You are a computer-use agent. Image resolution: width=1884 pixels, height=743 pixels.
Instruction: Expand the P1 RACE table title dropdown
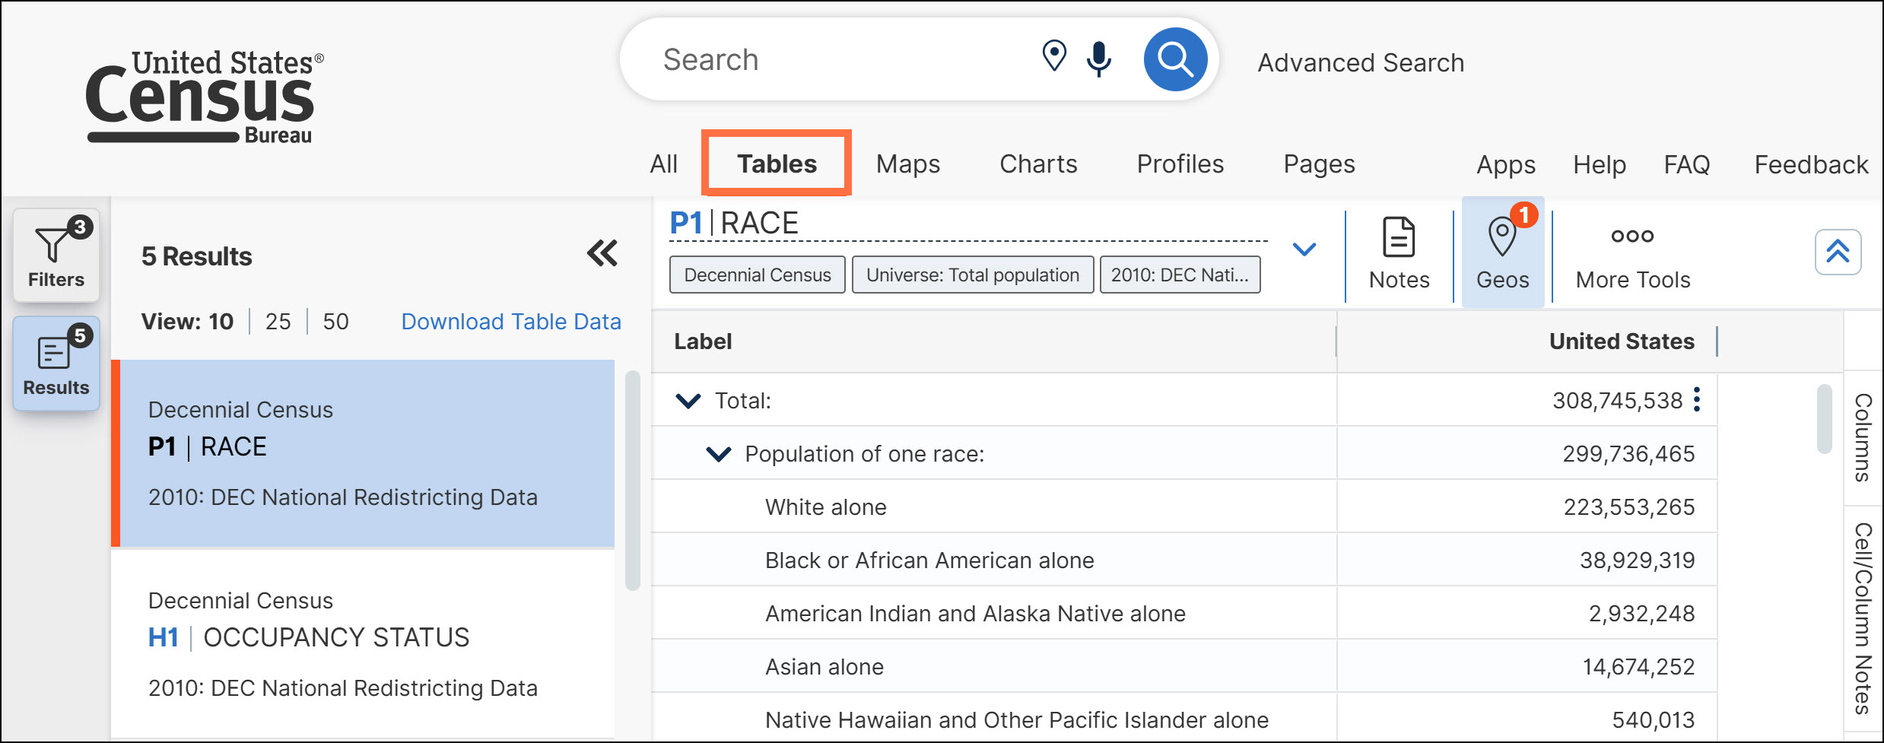(x=1304, y=249)
